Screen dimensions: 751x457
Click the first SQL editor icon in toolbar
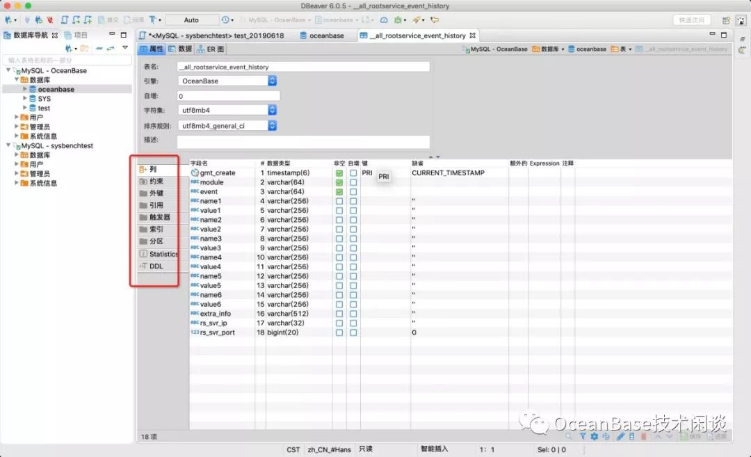[x=64, y=19]
